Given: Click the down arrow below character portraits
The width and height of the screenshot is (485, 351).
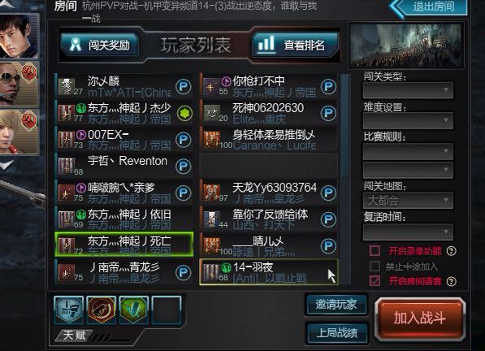Looking at the screenshot, I should pyautogui.click(x=7, y=164).
